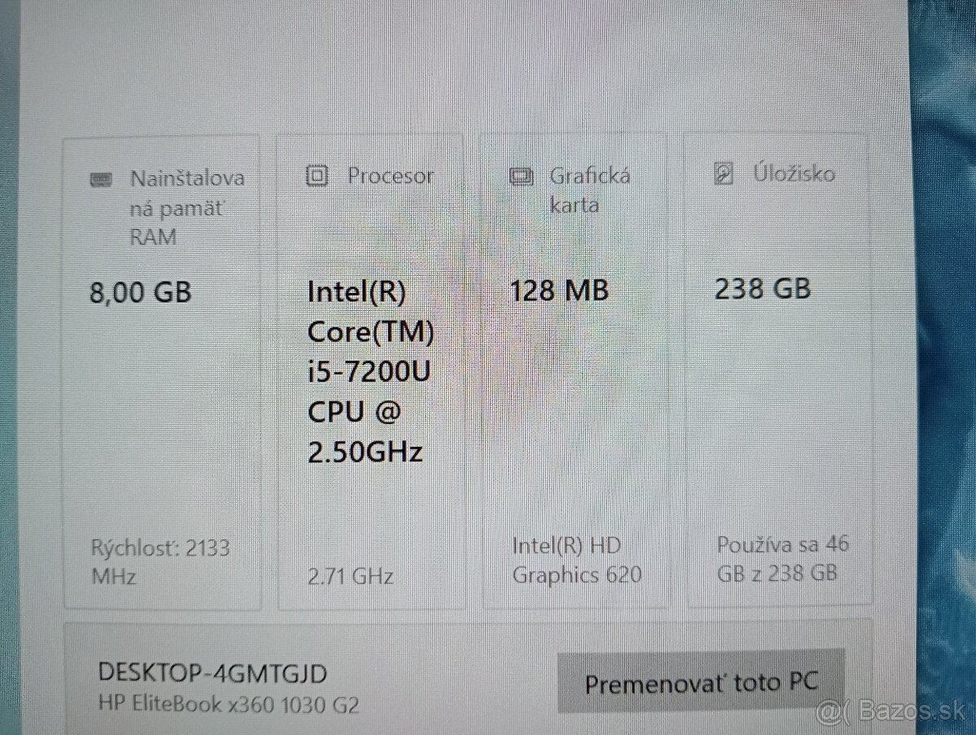Select the DESKTOP-4GMTGJD device name

pyautogui.click(x=212, y=673)
